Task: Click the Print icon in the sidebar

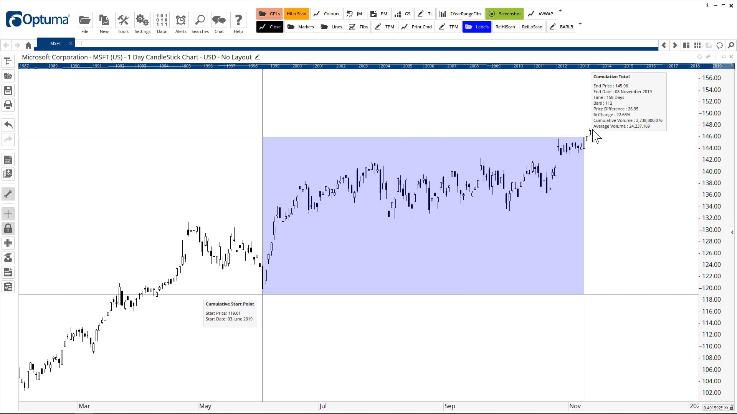Action: tap(8, 105)
